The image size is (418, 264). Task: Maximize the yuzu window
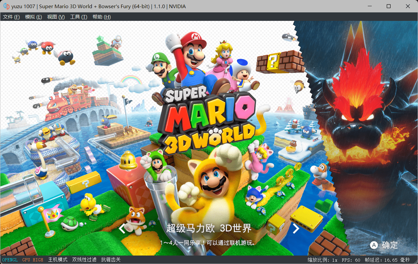pos(389,6)
